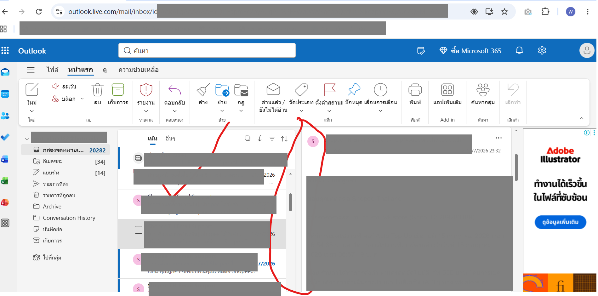Viewport: 598px width, 296px height.
Task: Click the Reply (ตอบกลับ) arrow icon
Action: 174,90
